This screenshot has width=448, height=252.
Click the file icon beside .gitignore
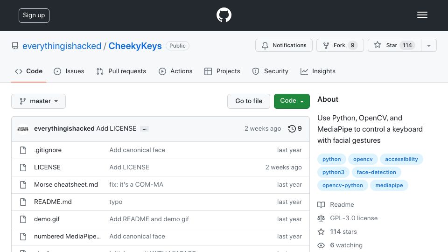(x=23, y=150)
